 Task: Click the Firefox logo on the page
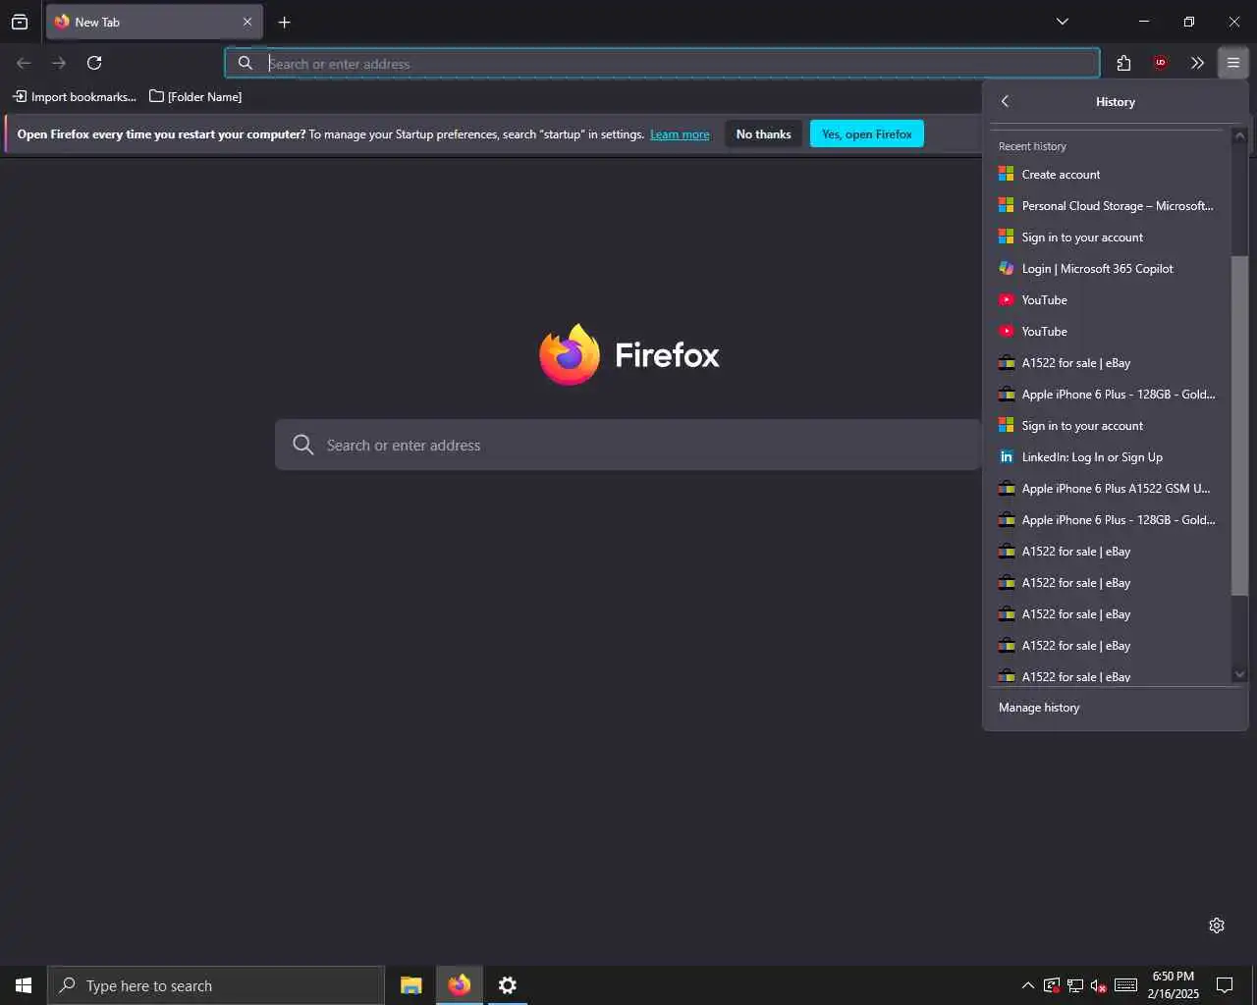(570, 354)
